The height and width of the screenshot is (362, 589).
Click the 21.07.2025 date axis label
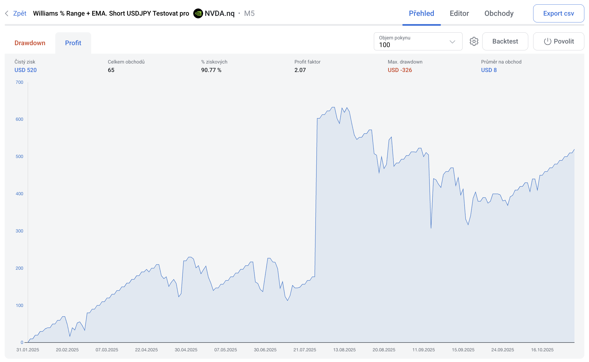coord(305,350)
